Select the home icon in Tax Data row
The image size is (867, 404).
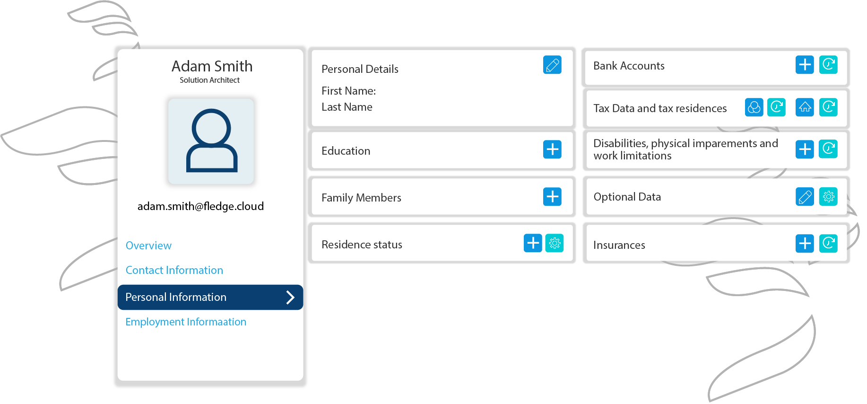(805, 107)
